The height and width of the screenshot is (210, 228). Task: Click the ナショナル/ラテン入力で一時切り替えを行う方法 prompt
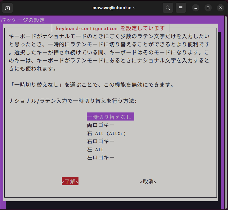[x=73, y=101]
